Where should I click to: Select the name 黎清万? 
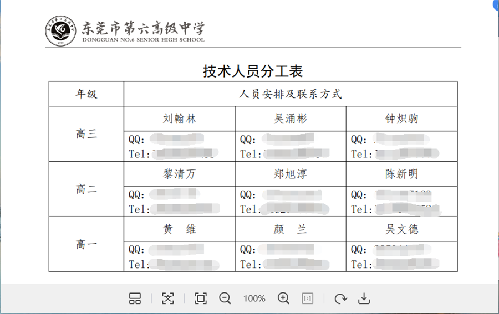coord(180,174)
